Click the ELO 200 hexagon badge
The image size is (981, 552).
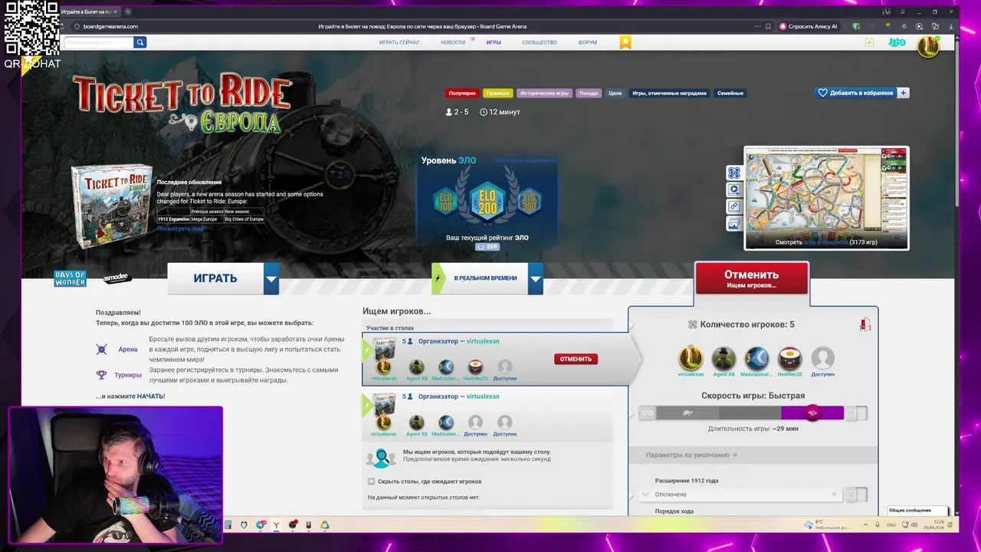click(x=487, y=202)
